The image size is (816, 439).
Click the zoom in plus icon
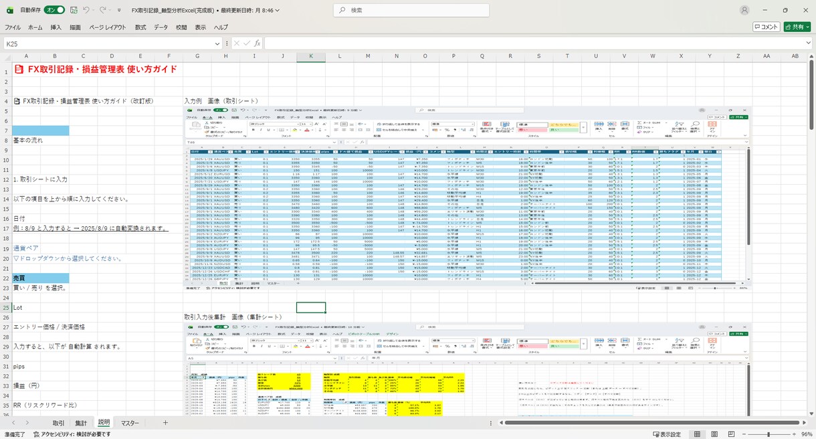pos(794,434)
